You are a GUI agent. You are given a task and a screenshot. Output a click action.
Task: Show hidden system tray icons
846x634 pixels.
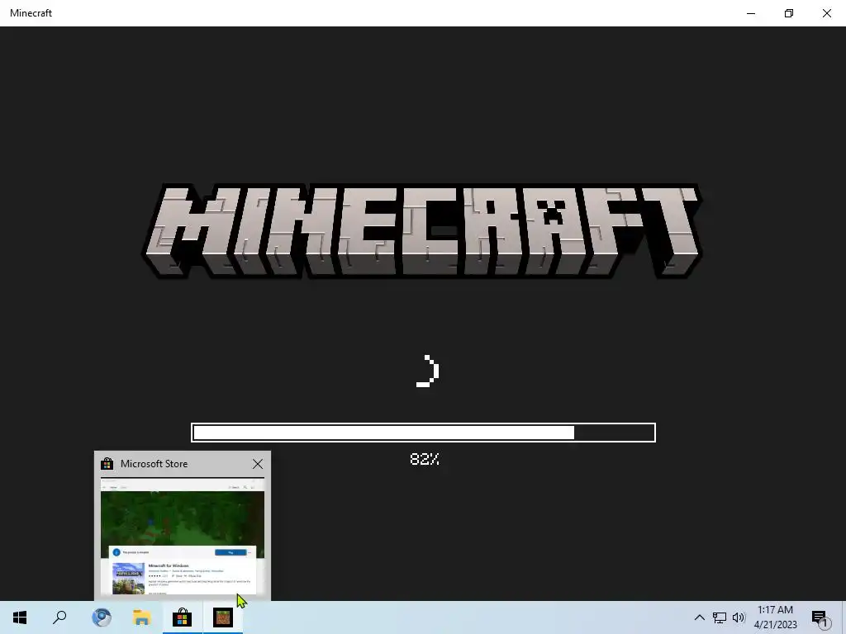pyautogui.click(x=699, y=617)
